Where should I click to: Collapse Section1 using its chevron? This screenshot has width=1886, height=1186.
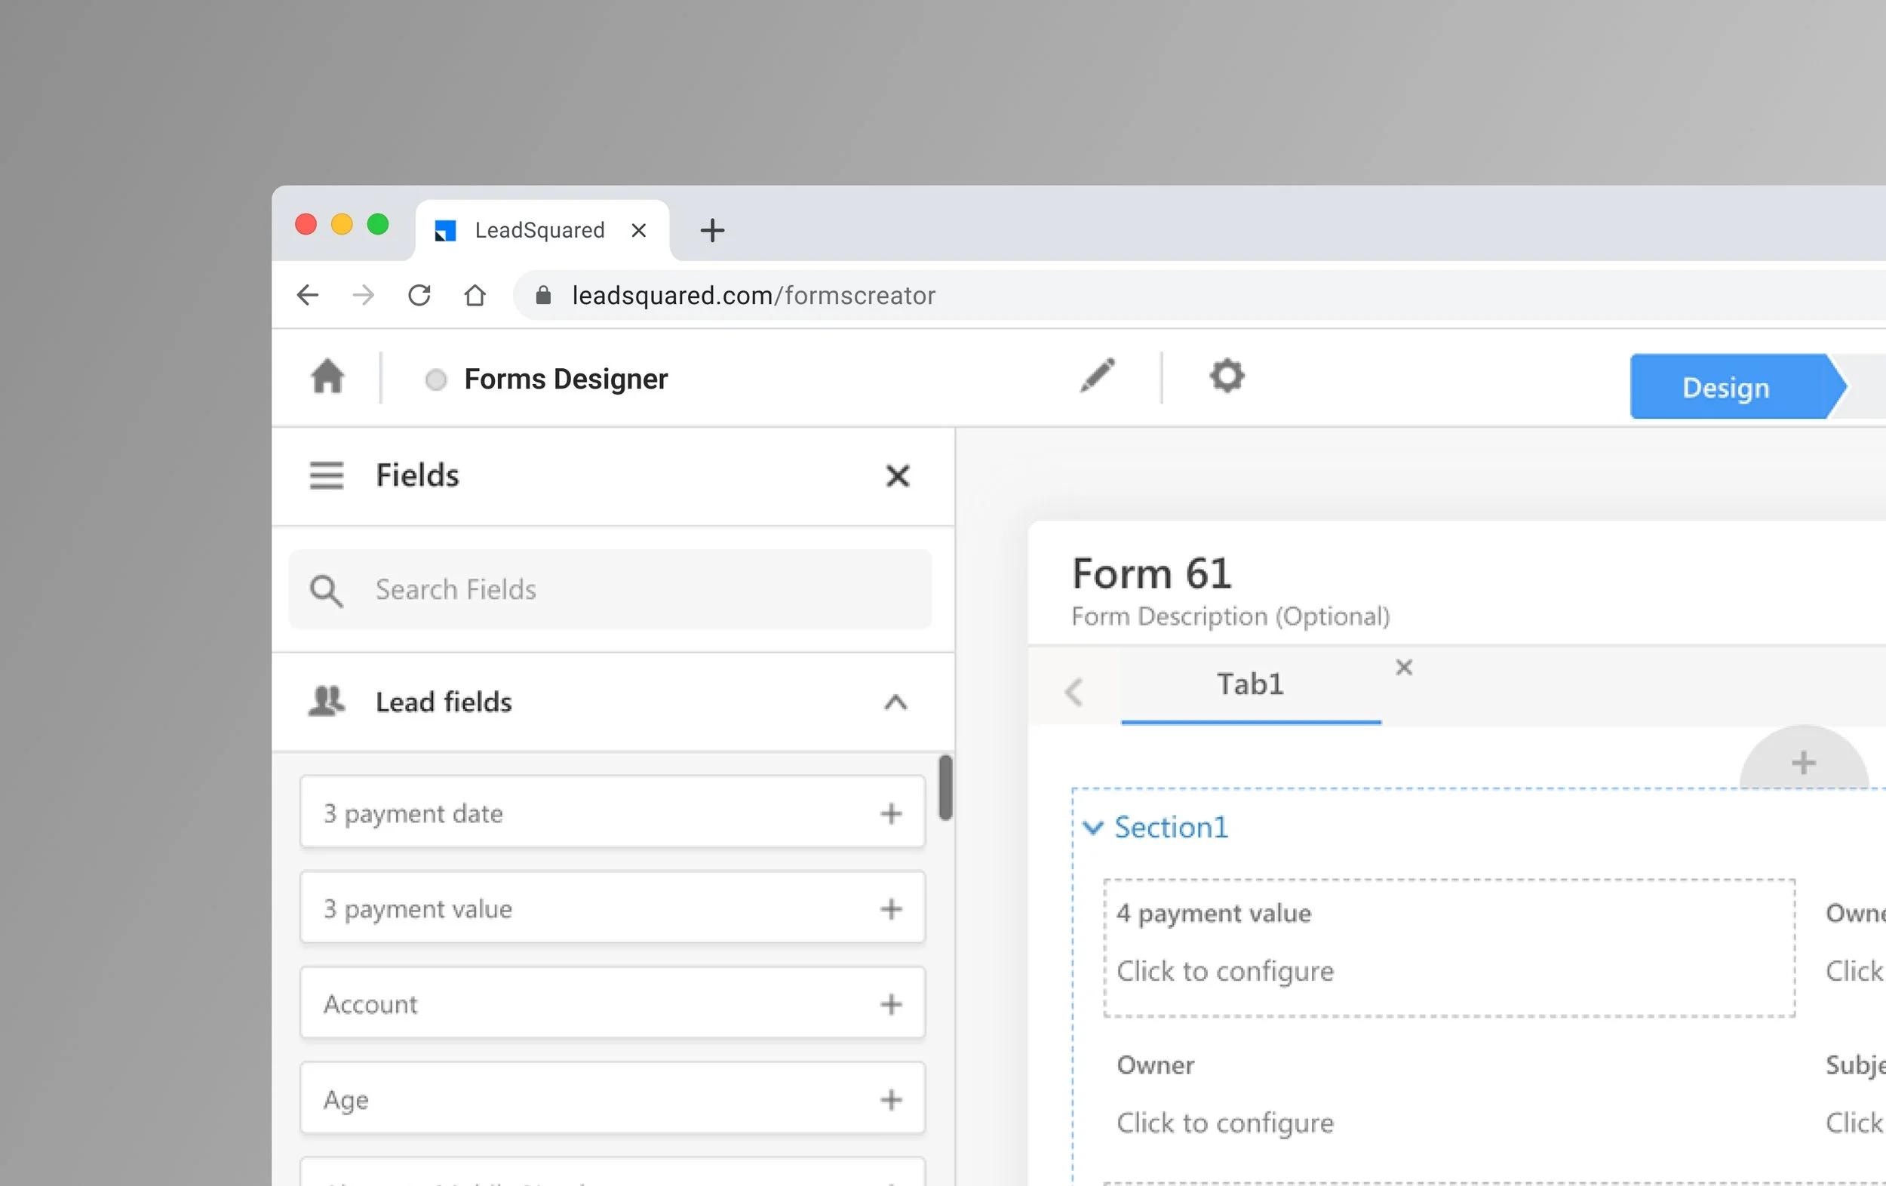click(x=1092, y=827)
